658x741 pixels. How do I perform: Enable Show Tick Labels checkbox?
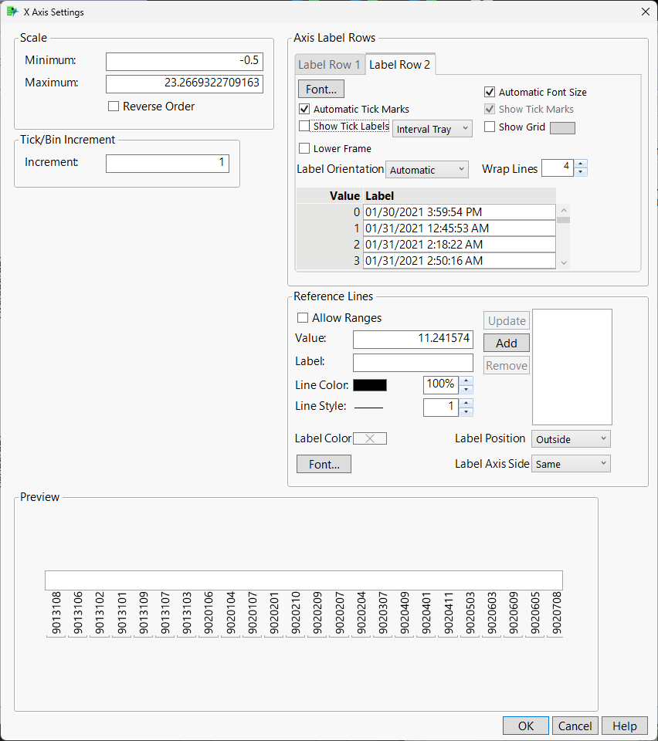pyautogui.click(x=304, y=126)
